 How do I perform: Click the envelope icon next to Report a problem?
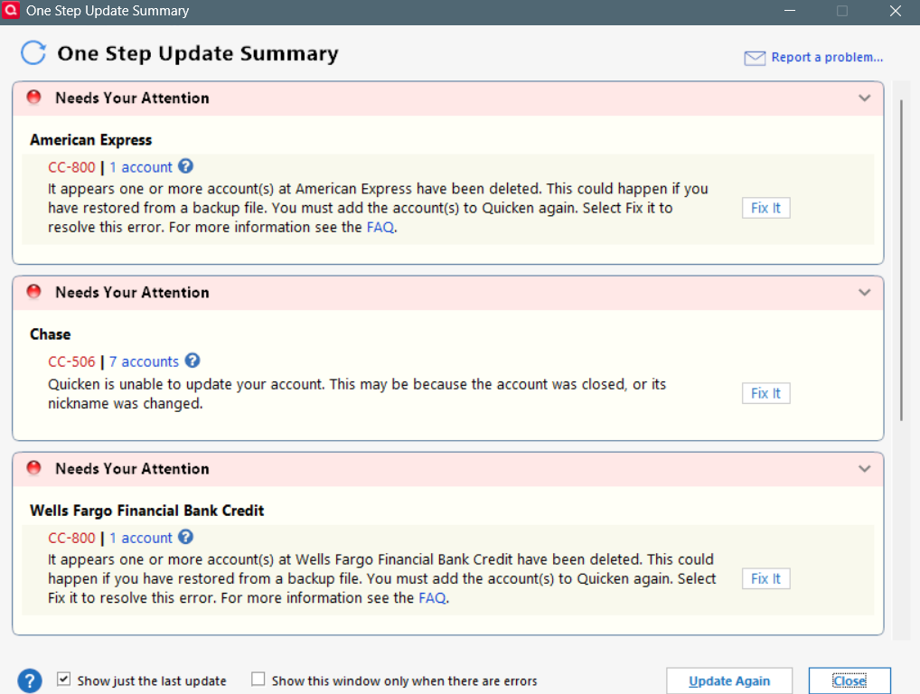[755, 58]
